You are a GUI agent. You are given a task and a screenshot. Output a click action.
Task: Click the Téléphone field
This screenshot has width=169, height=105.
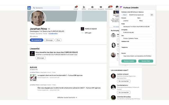[137, 50]
